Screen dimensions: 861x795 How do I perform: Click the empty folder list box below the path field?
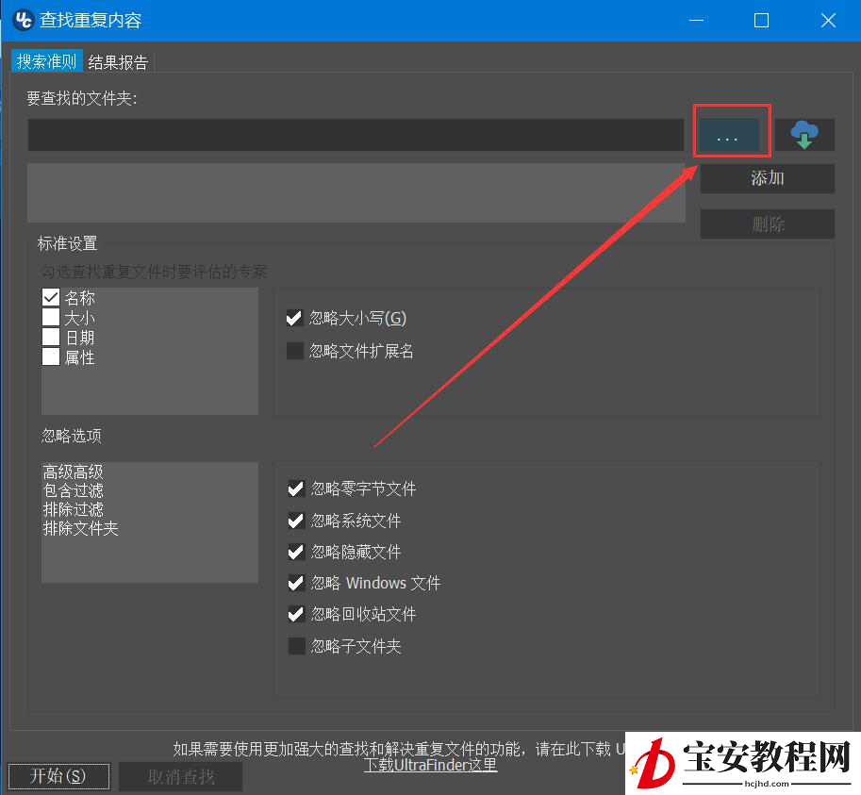click(356, 192)
